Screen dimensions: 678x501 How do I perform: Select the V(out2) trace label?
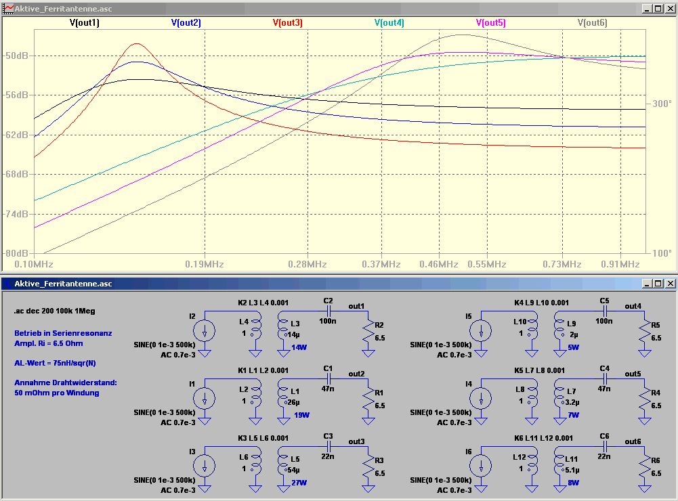pos(186,22)
